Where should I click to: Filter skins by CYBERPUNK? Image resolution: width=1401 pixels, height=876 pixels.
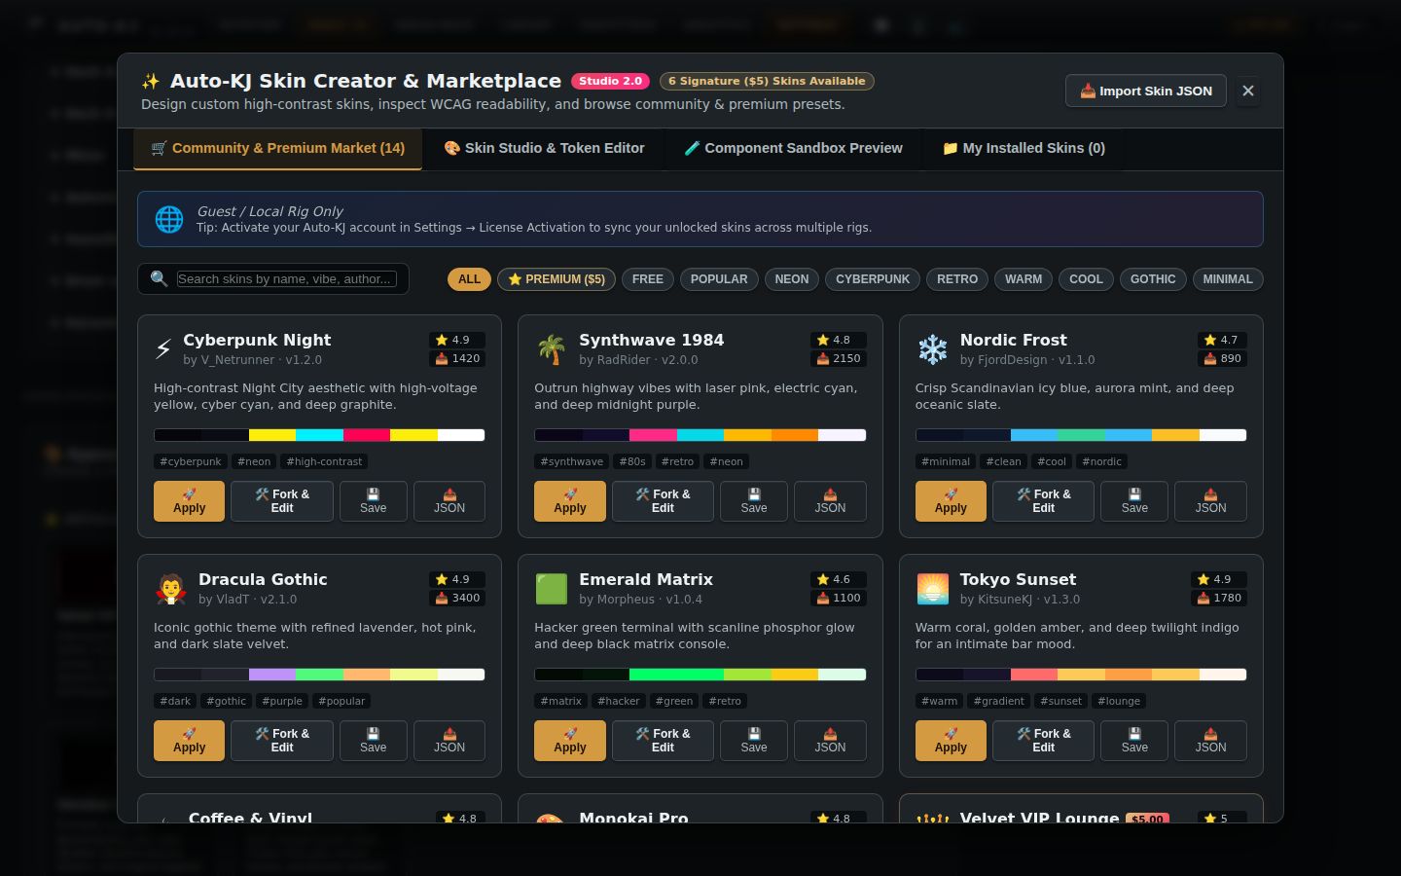[873, 279]
